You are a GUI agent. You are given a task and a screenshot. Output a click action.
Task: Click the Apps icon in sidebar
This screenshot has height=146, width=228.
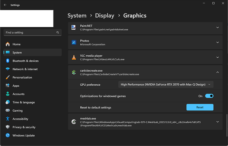[8, 86]
